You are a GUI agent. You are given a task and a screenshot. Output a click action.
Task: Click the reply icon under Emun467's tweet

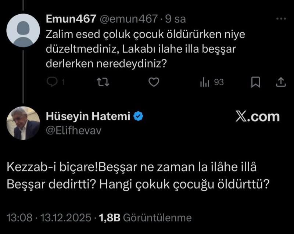pos(53,83)
